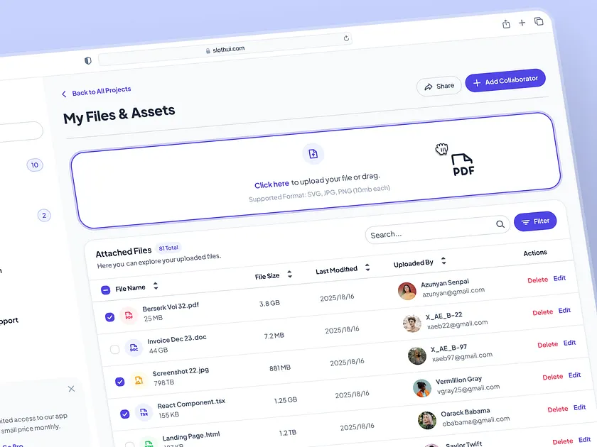This screenshot has height=447, width=597.
Task: Select the PDF icon for Berserk Vol 32
Action: point(129,315)
